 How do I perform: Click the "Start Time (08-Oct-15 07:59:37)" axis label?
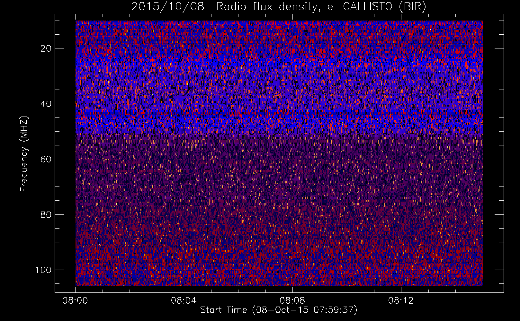pyautogui.click(x=279, y=310)
